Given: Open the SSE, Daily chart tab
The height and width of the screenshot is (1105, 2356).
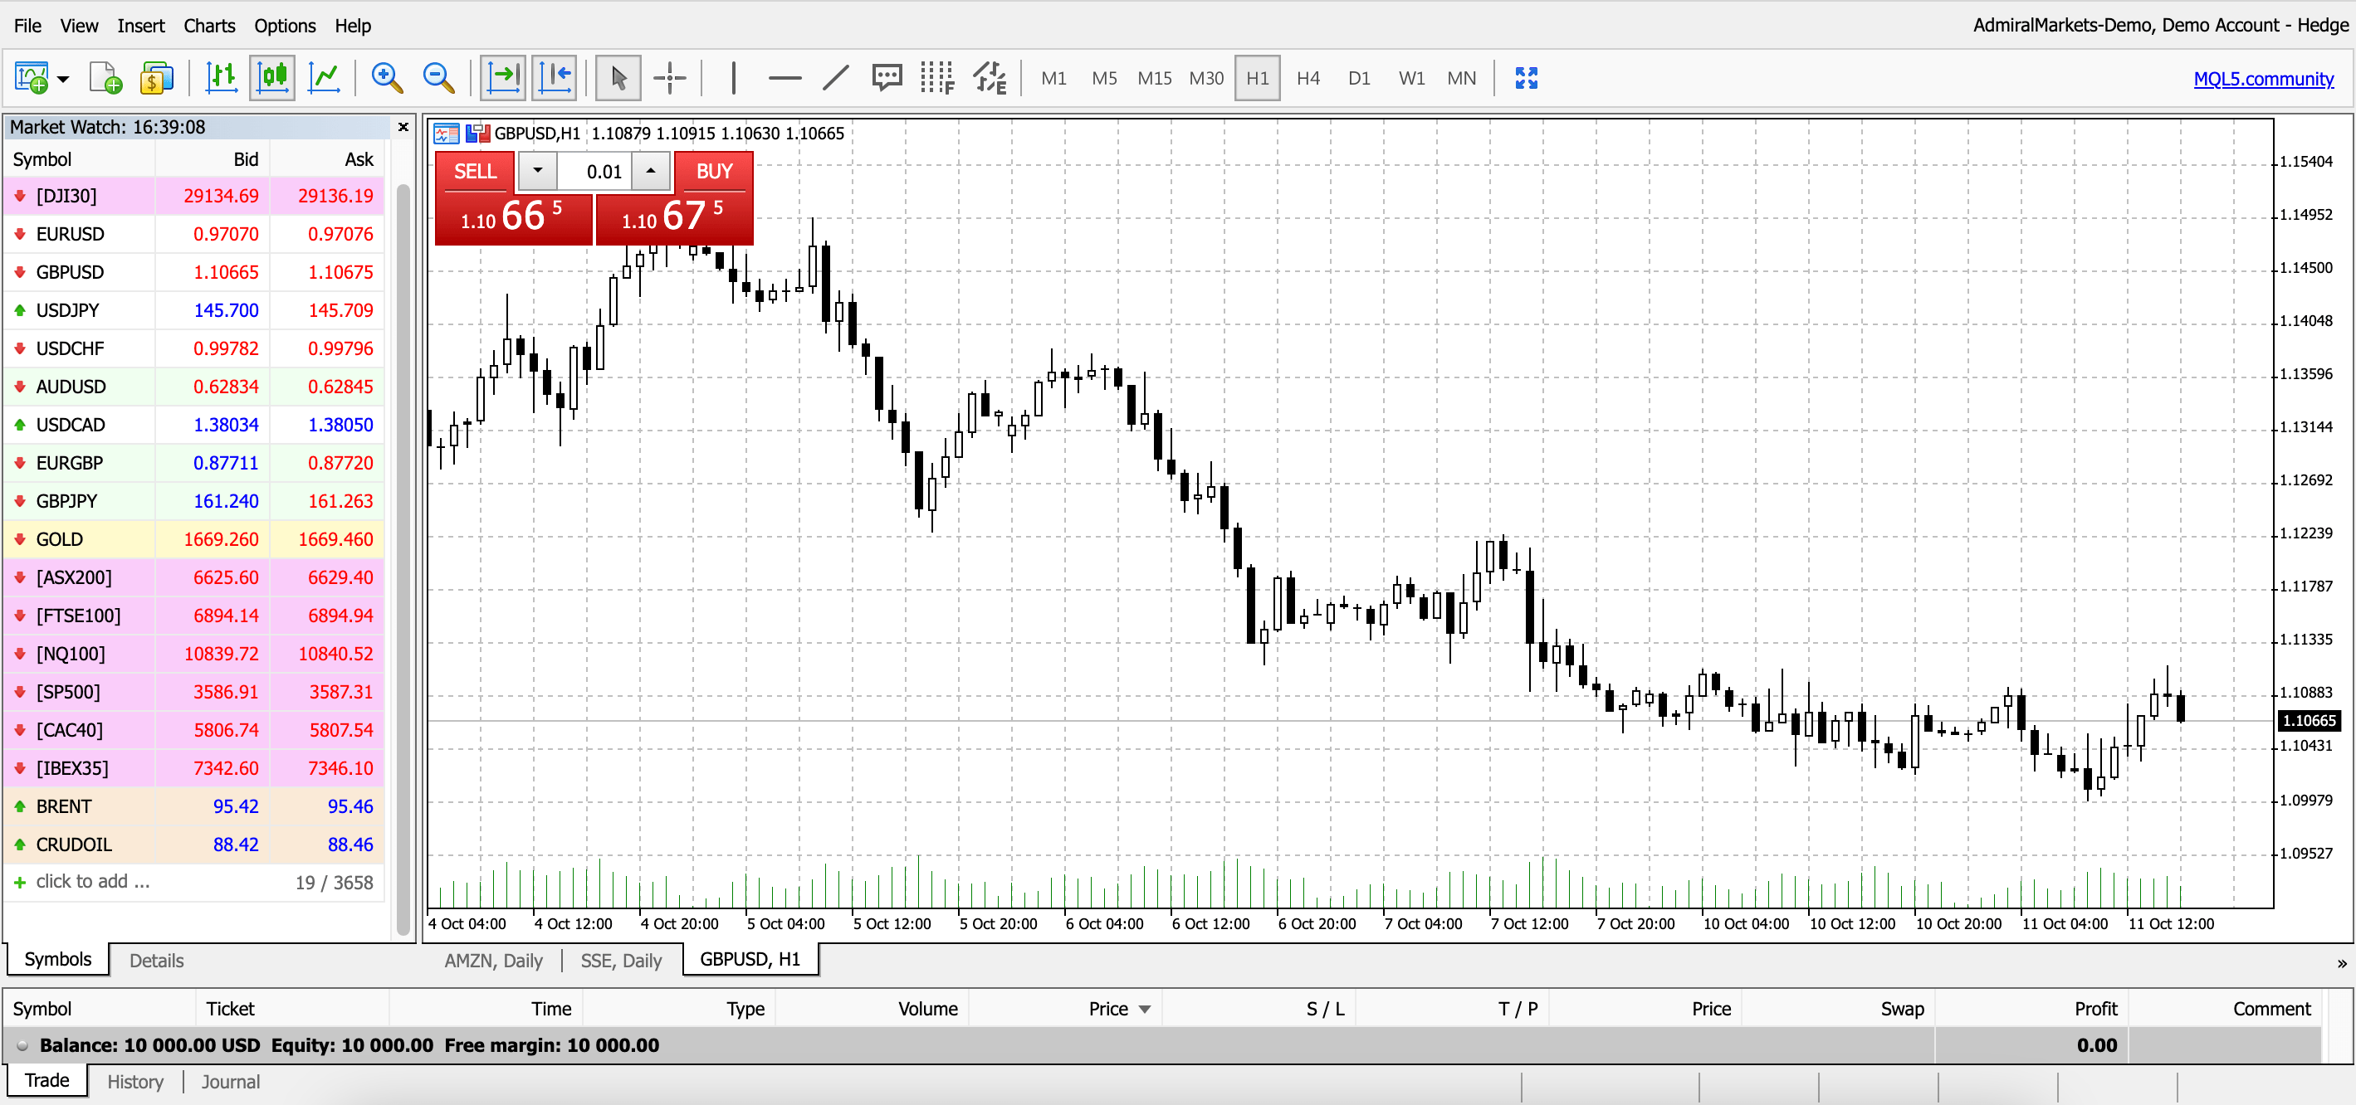Looking at the screenshot, I should pos(621,961).
